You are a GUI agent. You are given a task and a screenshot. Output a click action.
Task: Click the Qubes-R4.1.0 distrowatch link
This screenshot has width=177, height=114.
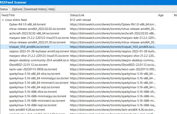113,24
